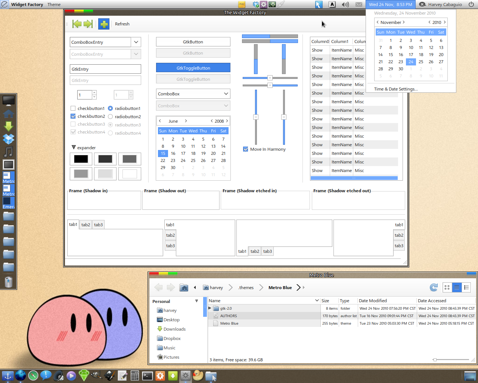Open the Harvey Cabaguio user menu
Viewport: 478px width, 383px height.
441,4
